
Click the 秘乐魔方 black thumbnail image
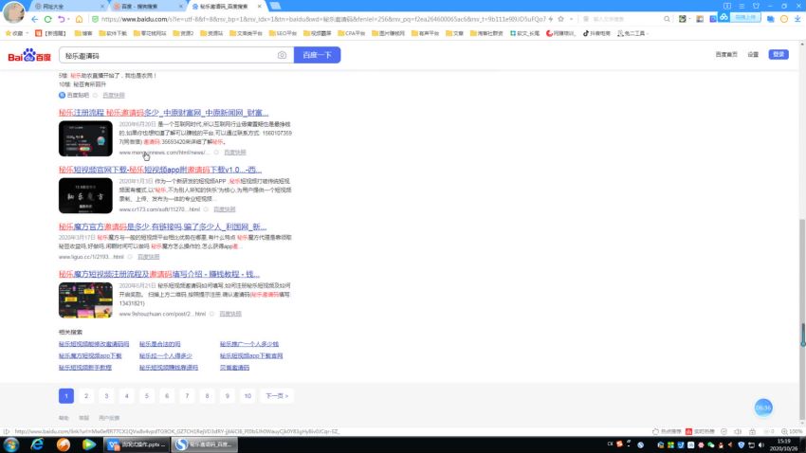click(x=85, y=195)
